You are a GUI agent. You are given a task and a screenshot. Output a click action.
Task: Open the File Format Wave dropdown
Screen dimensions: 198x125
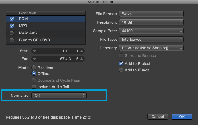[151, 14]
